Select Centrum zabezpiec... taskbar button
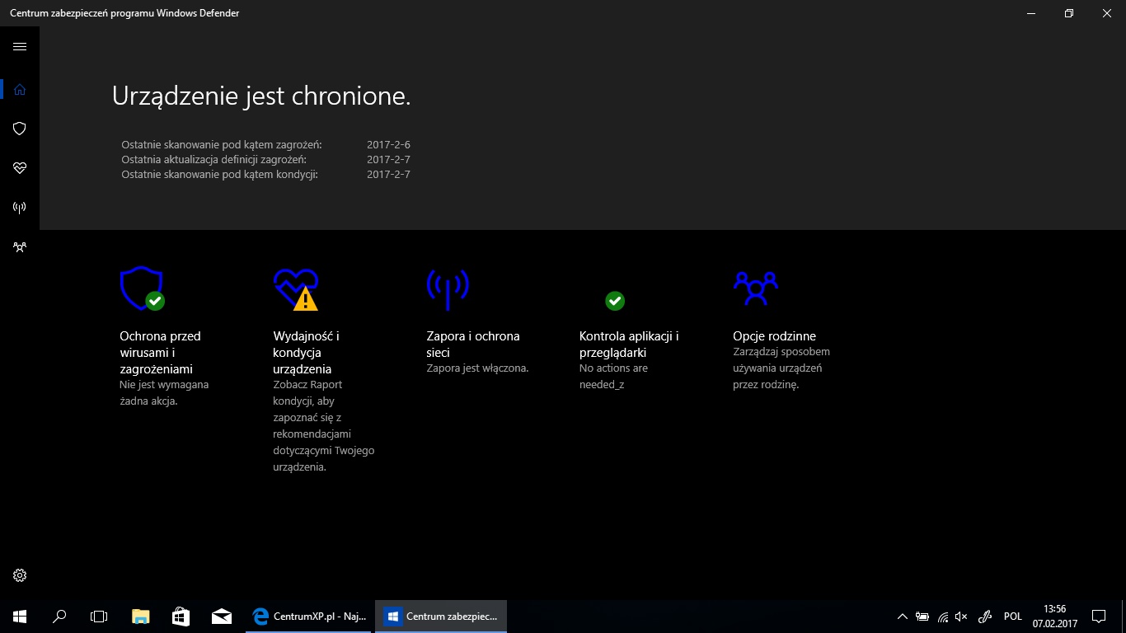This screenshot has width=1126, height=633. tap(441, 617)
